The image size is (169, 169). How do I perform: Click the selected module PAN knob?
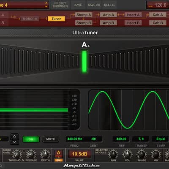click(113, 154)
